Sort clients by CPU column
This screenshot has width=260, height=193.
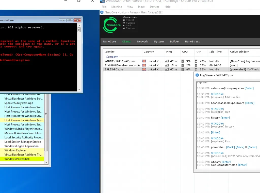click(187, 52)
